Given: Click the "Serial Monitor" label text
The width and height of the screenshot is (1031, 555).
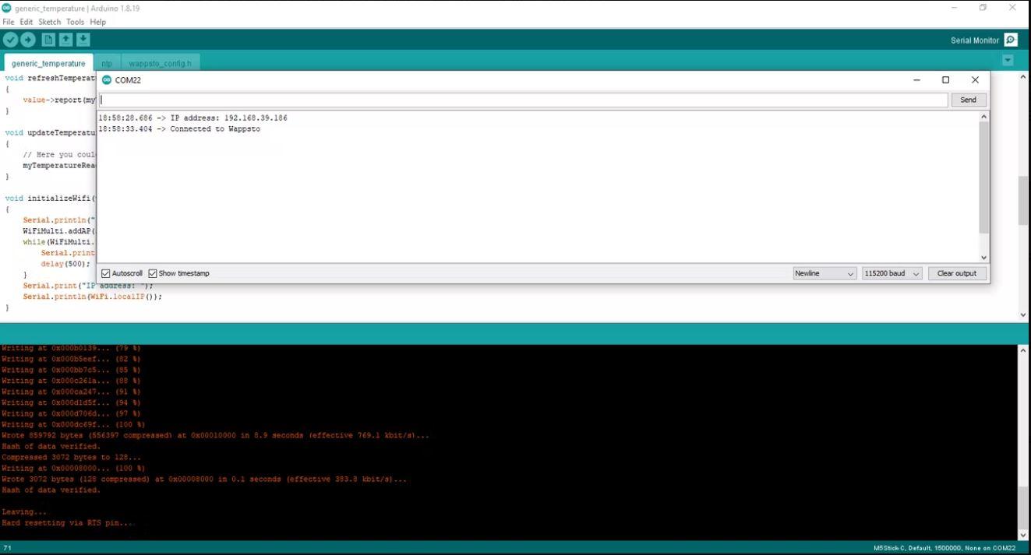Looking at the screenshot, I should [975, 40].
